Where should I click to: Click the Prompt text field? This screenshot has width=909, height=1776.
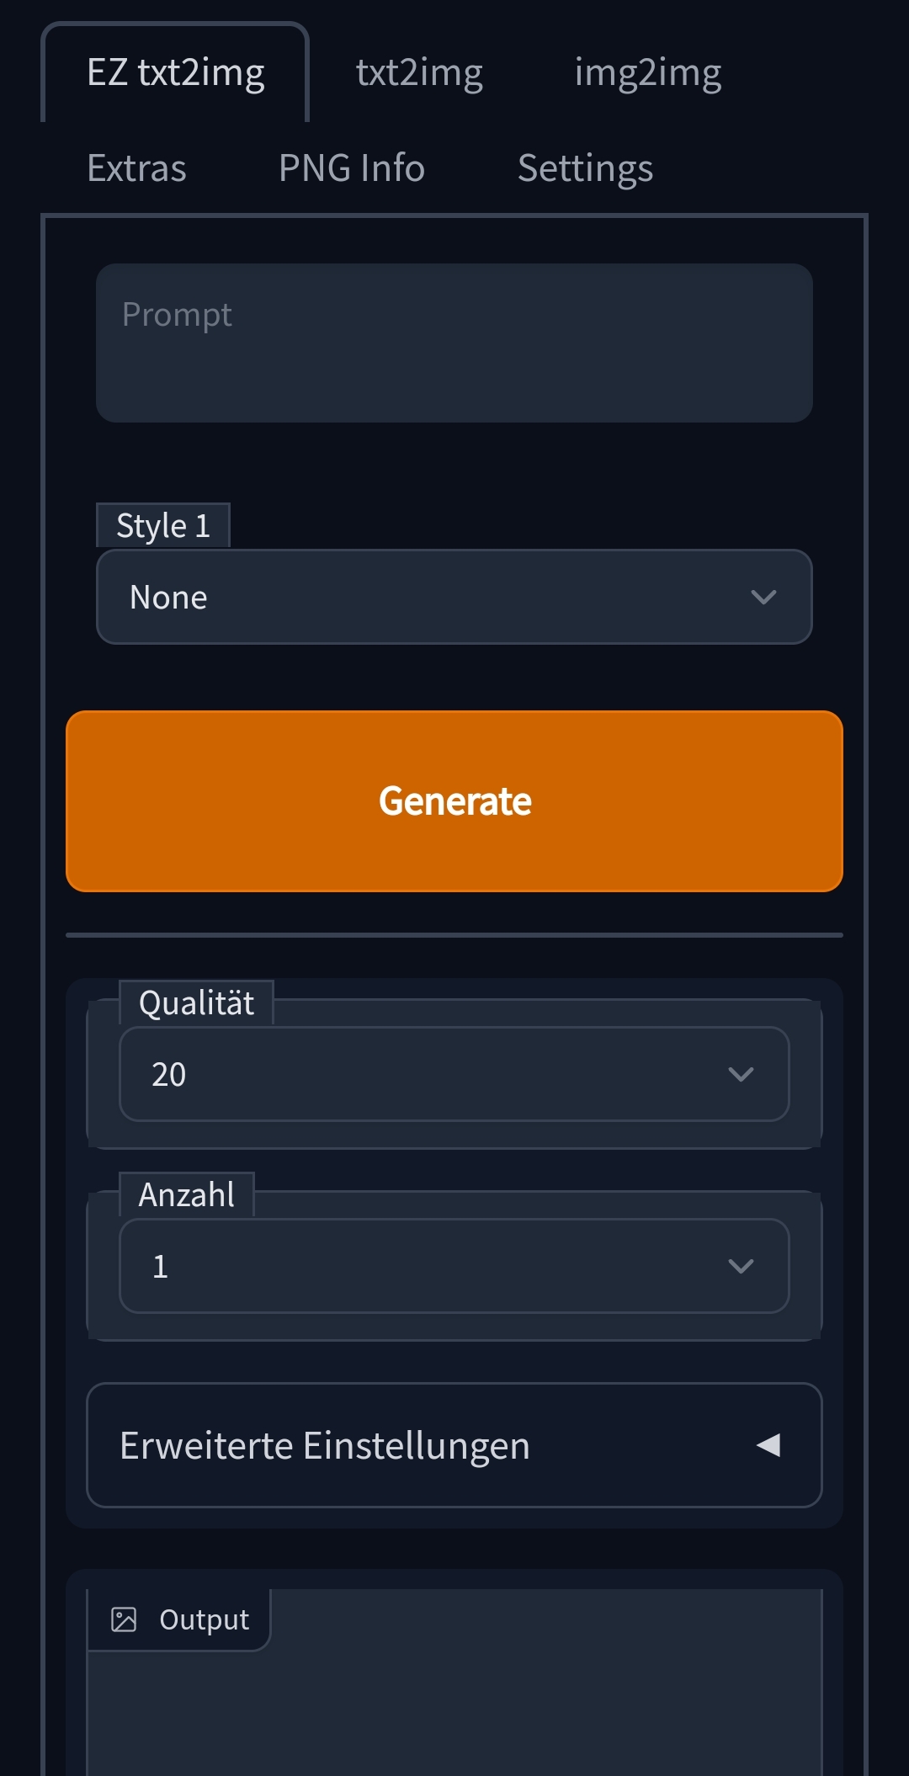tap(454, 341)
